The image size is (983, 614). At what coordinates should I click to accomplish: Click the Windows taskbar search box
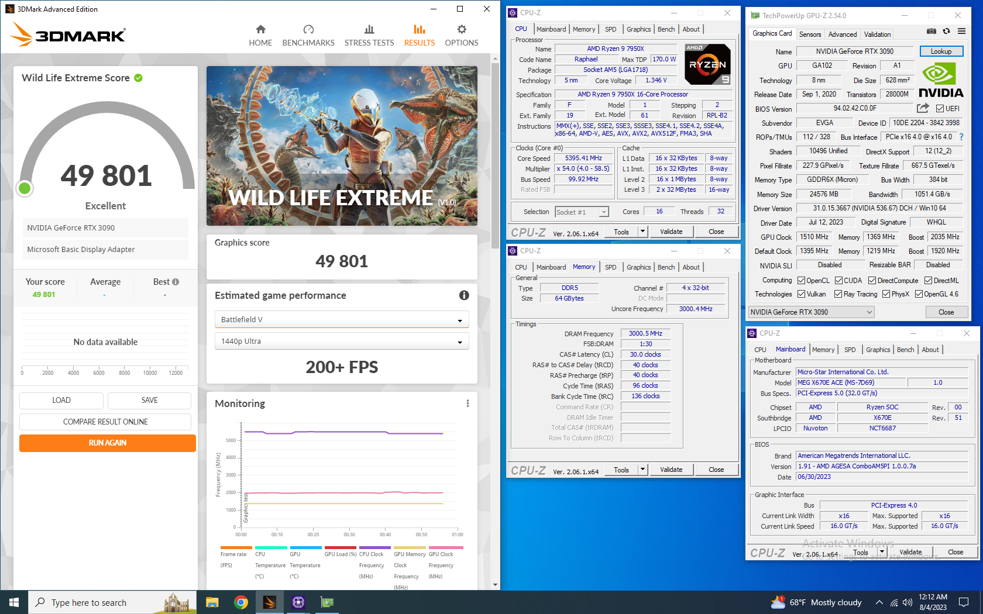point(113,602)
